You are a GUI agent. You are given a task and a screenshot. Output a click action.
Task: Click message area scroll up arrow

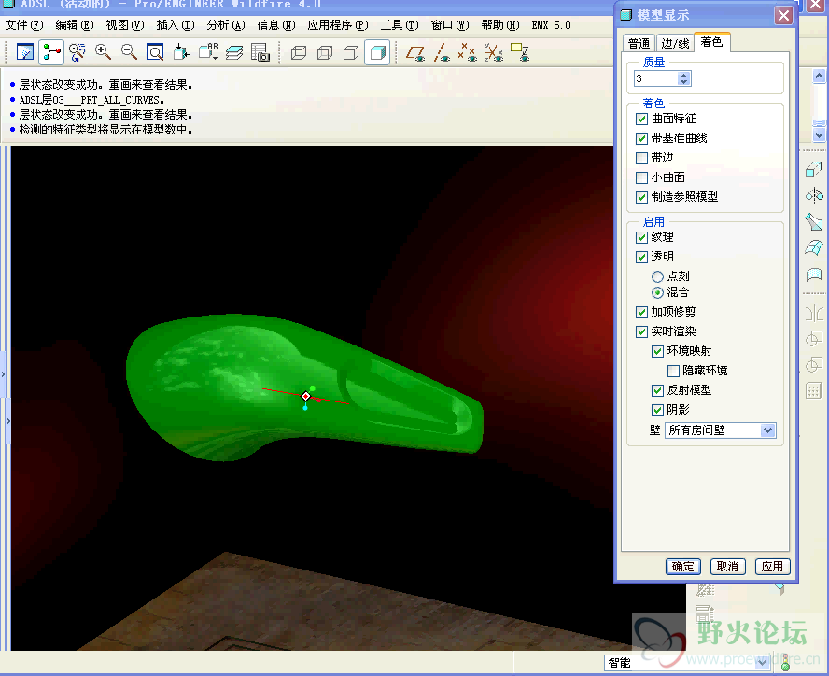(819, 77)
